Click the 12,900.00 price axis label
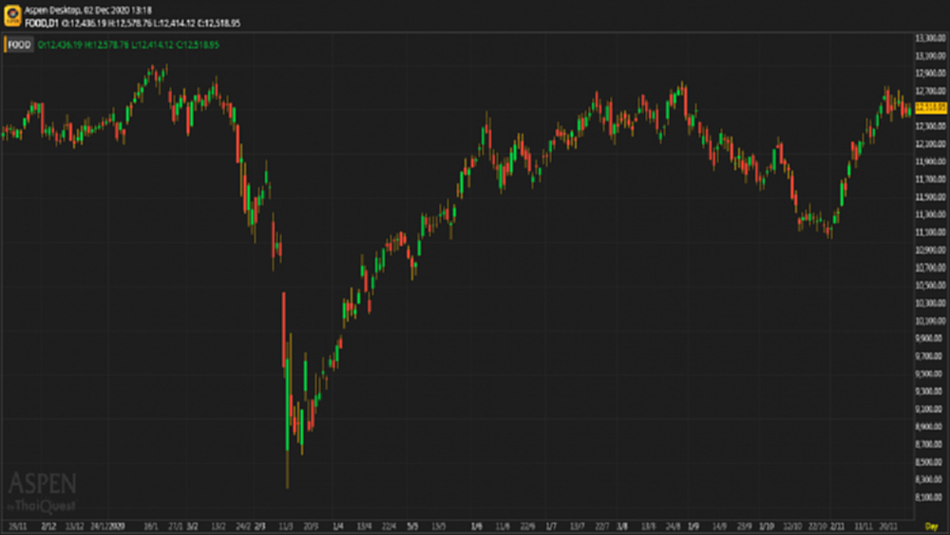 [931, 73]
